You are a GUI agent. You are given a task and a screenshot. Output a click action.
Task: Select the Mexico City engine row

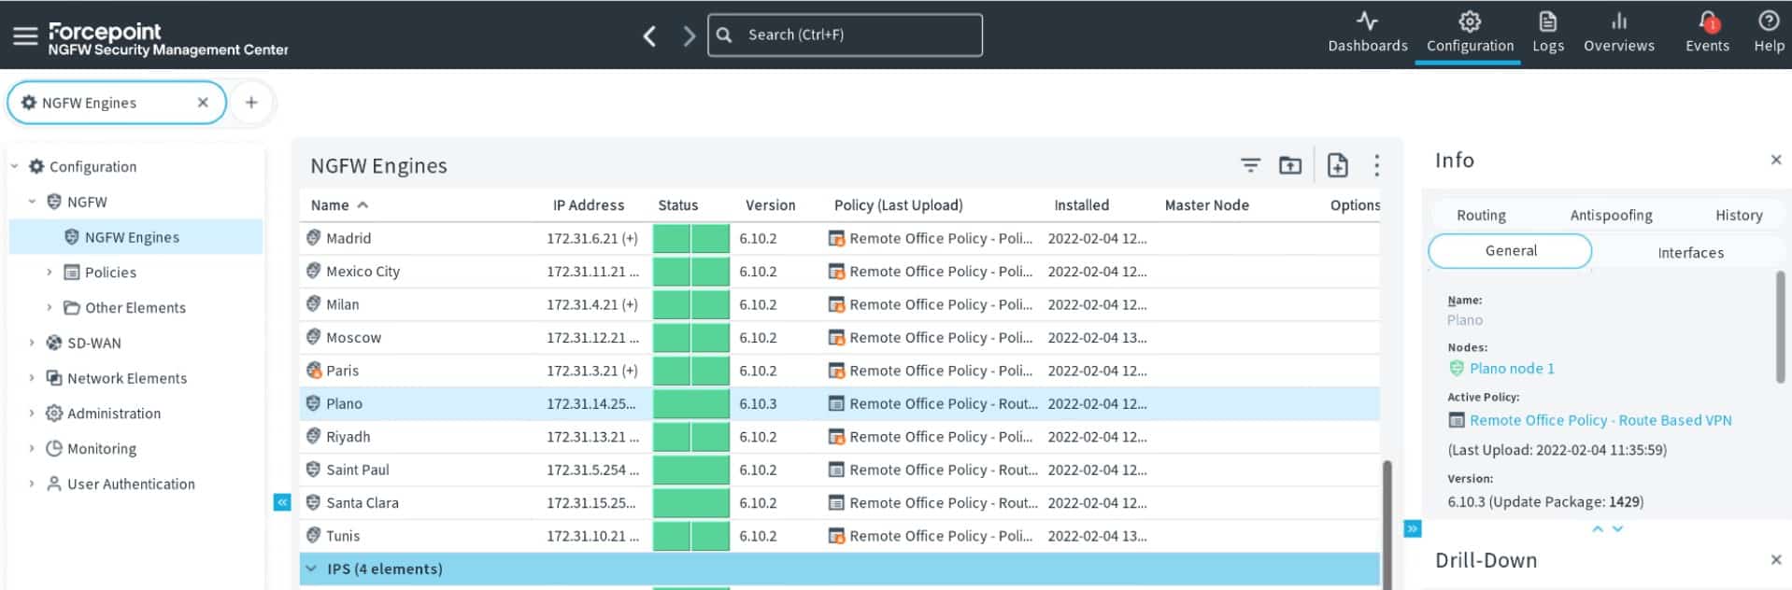[839, 272]
